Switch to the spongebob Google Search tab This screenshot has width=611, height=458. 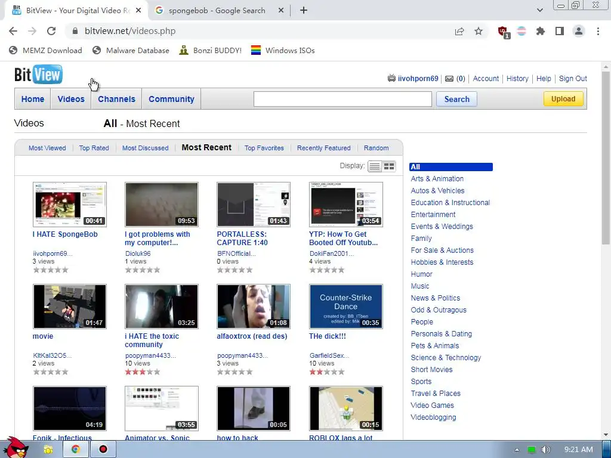point(217,11)
